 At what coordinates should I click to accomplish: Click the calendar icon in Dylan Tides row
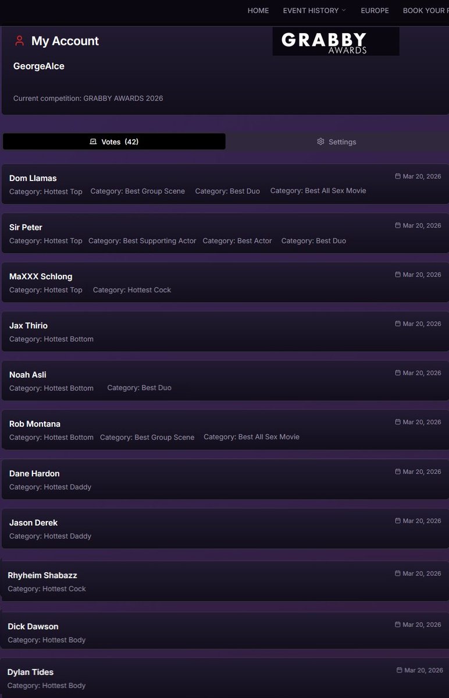[x=400, y=670]
